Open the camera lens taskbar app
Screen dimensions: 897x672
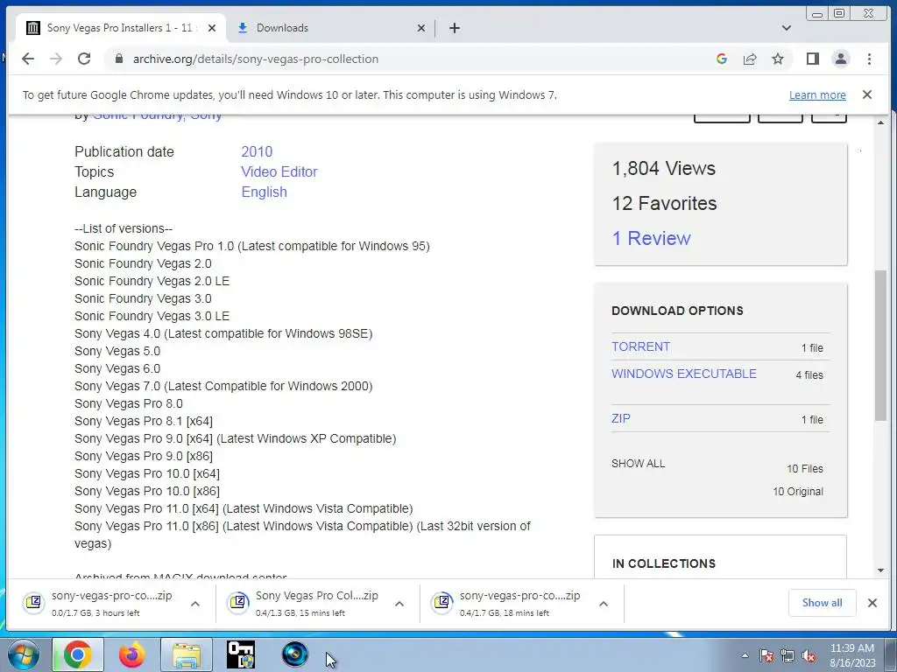(x=295, y=654)
